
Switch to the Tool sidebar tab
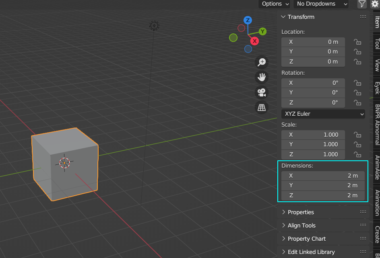377,43
